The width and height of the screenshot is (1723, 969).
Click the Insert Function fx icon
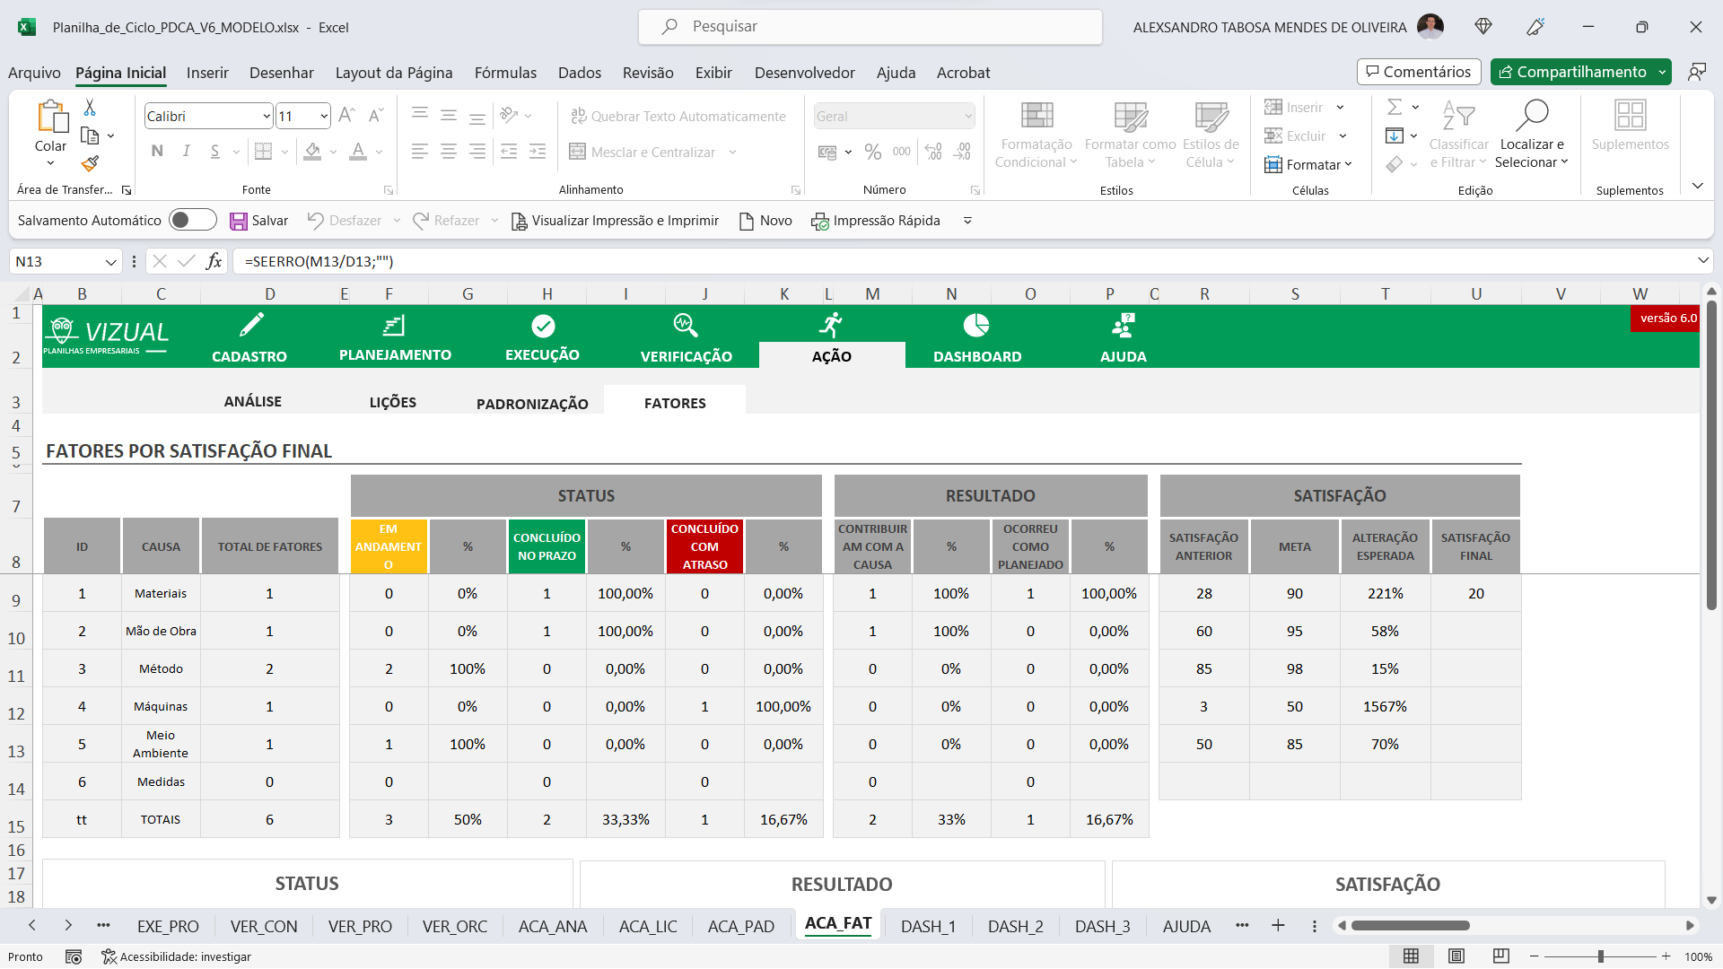[214, 261]
